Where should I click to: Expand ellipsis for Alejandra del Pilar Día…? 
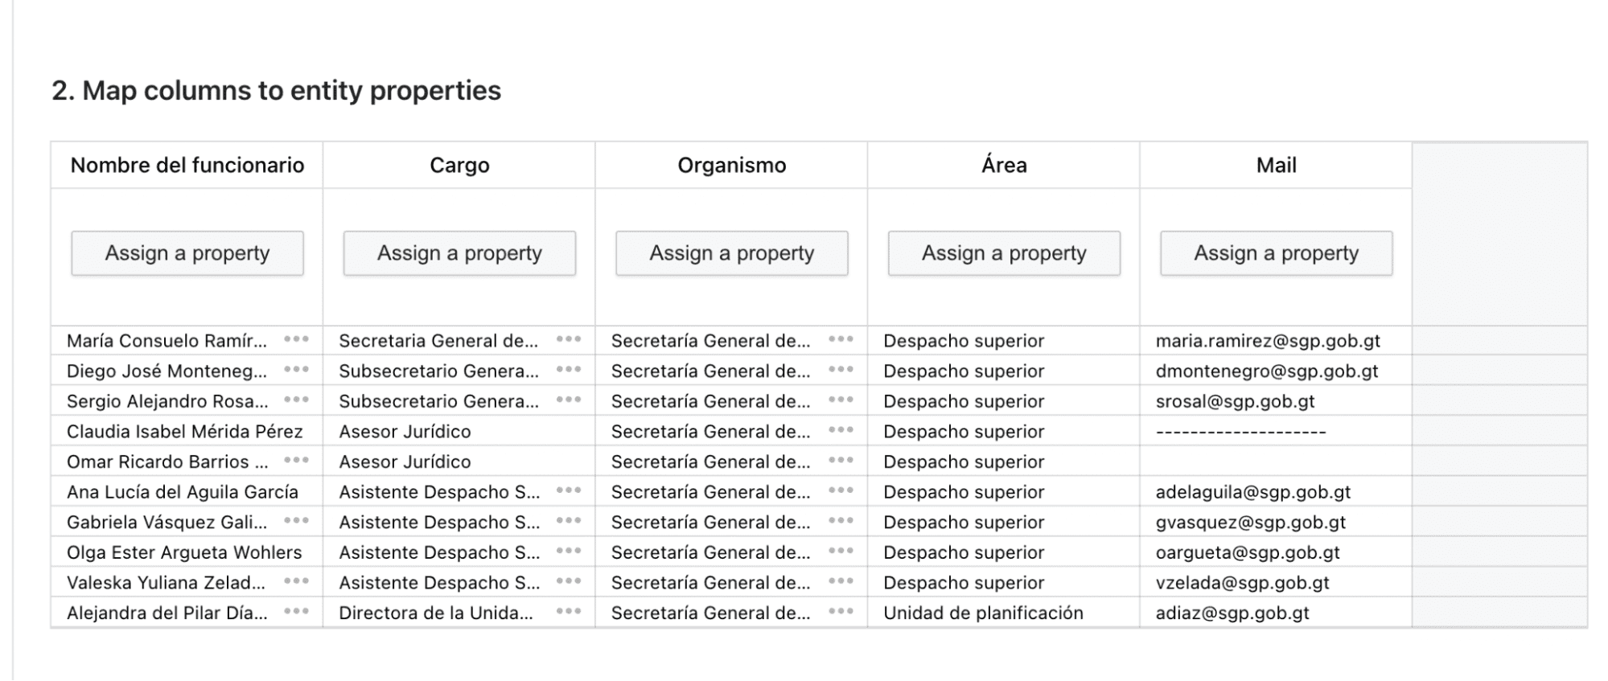pyautogui.click(x=296, y=612)
